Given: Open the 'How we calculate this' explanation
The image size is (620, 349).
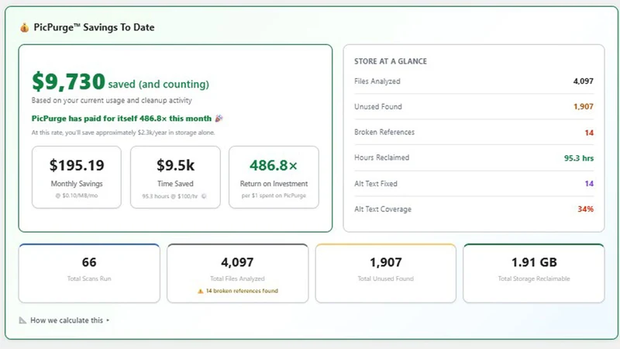Looking at the screenshot, I should [x=67, y=320].
